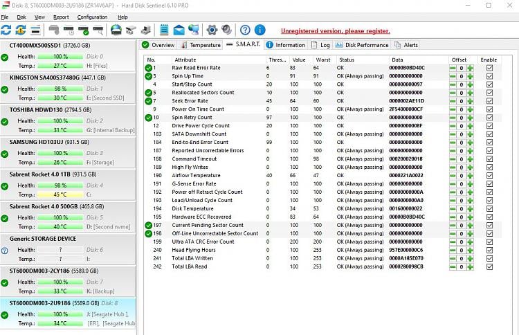519x335 pixels.
Task: Click the globe with monitor toolbar icon
Action: point(194,30)
